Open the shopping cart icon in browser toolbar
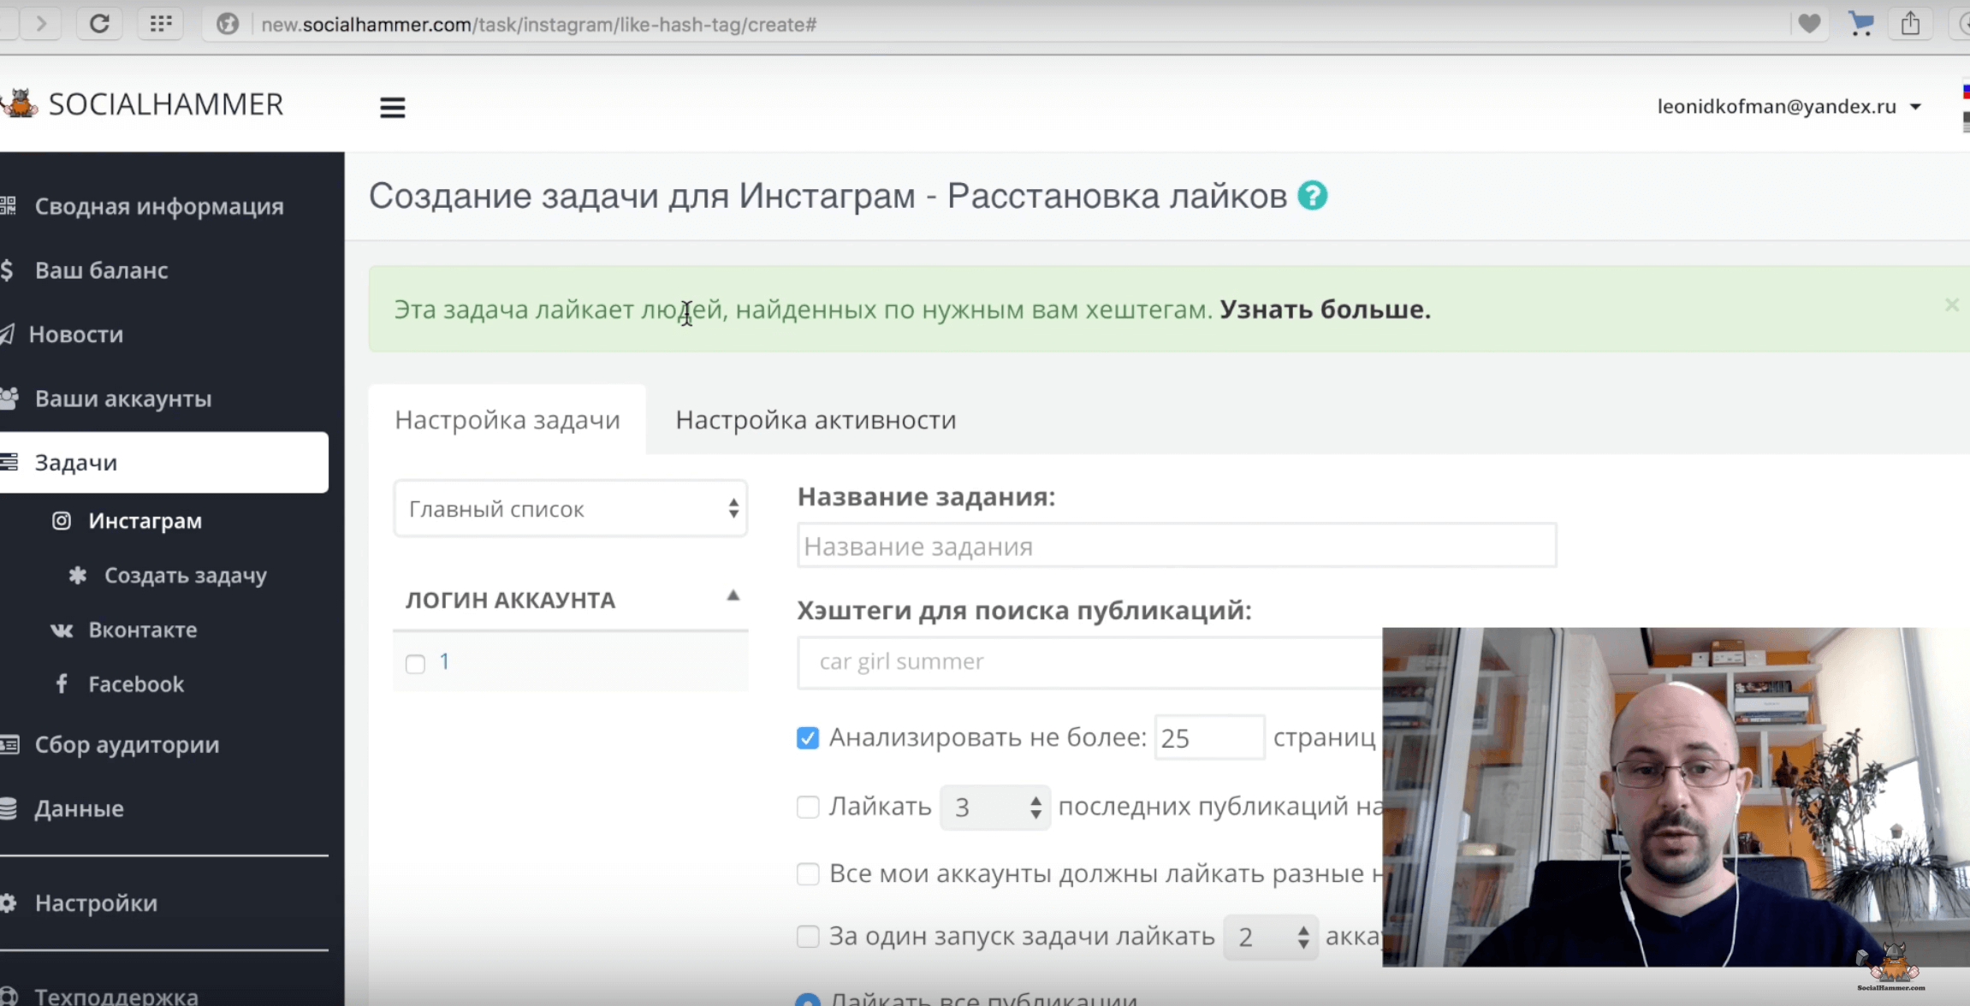 click(1860, 24)
